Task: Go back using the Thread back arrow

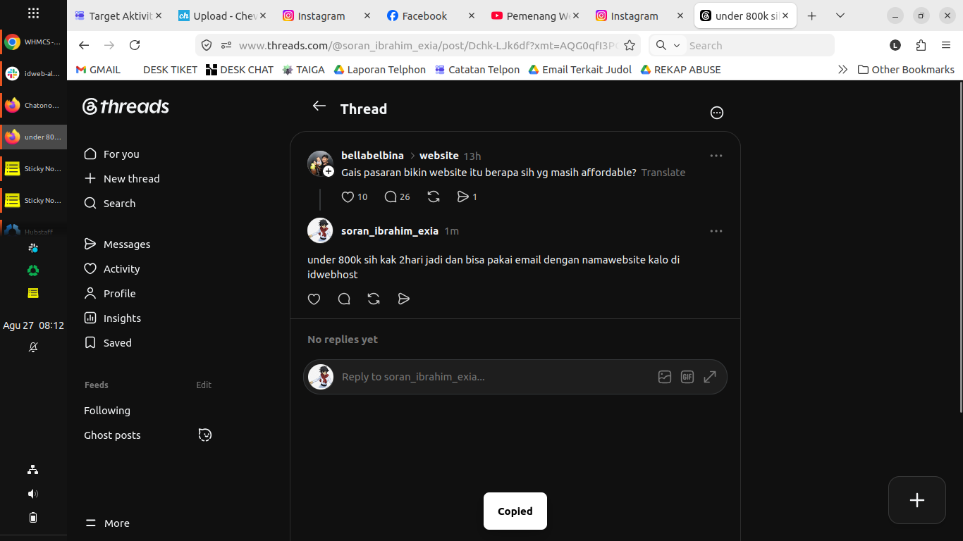Action: point(319,106)
